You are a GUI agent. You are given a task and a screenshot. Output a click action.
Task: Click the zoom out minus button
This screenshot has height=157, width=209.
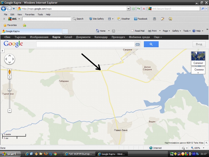[10, 111]
